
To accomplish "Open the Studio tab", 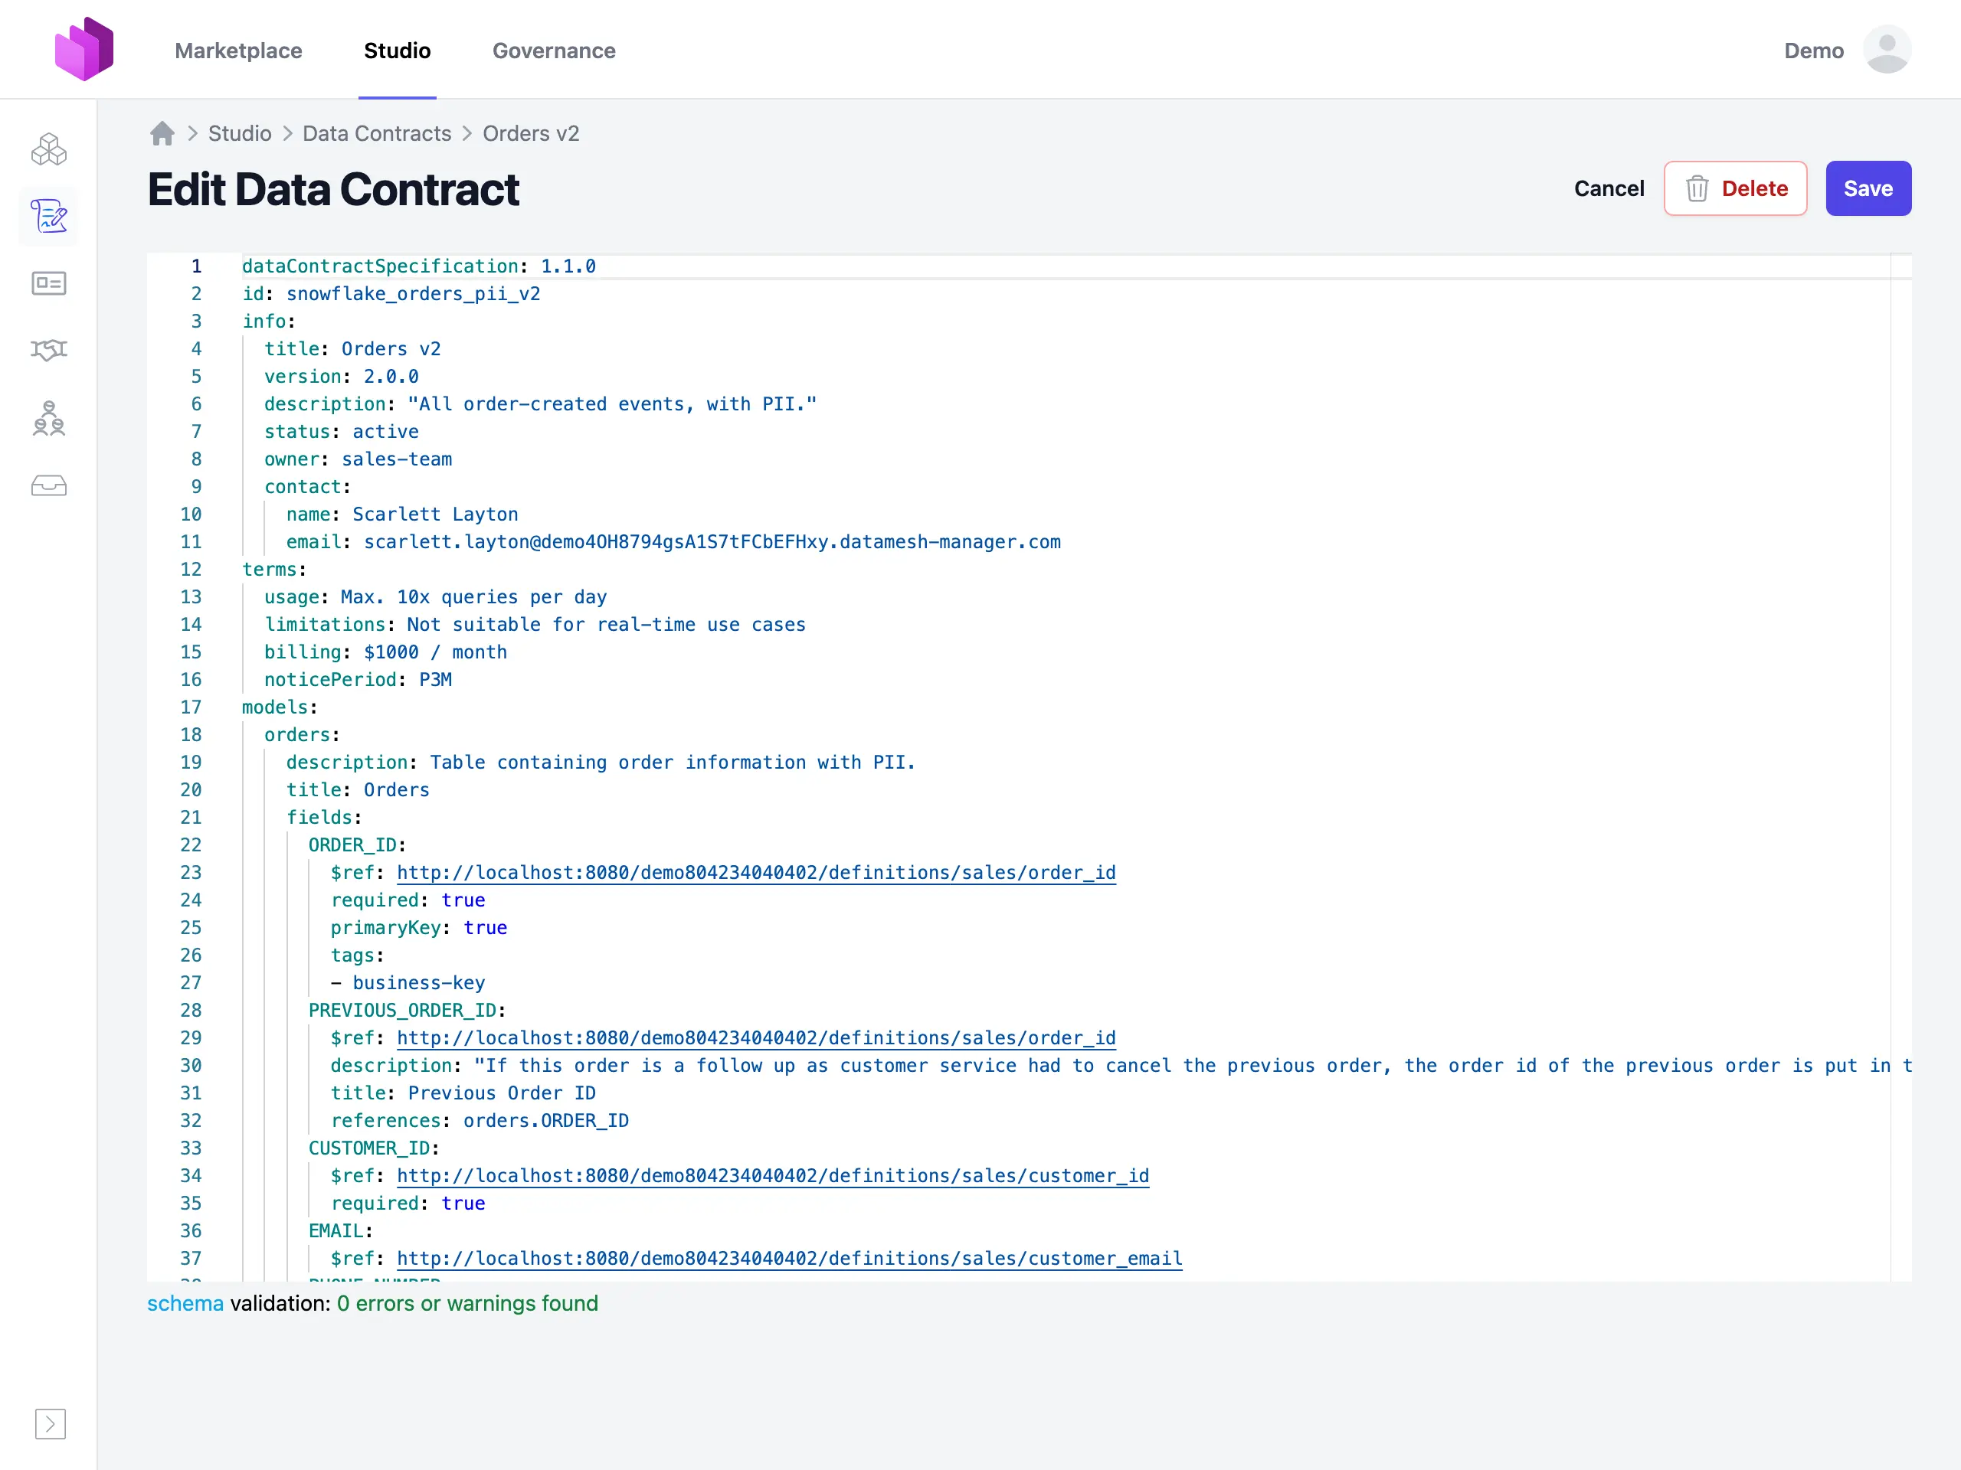I will click(397, 51).
